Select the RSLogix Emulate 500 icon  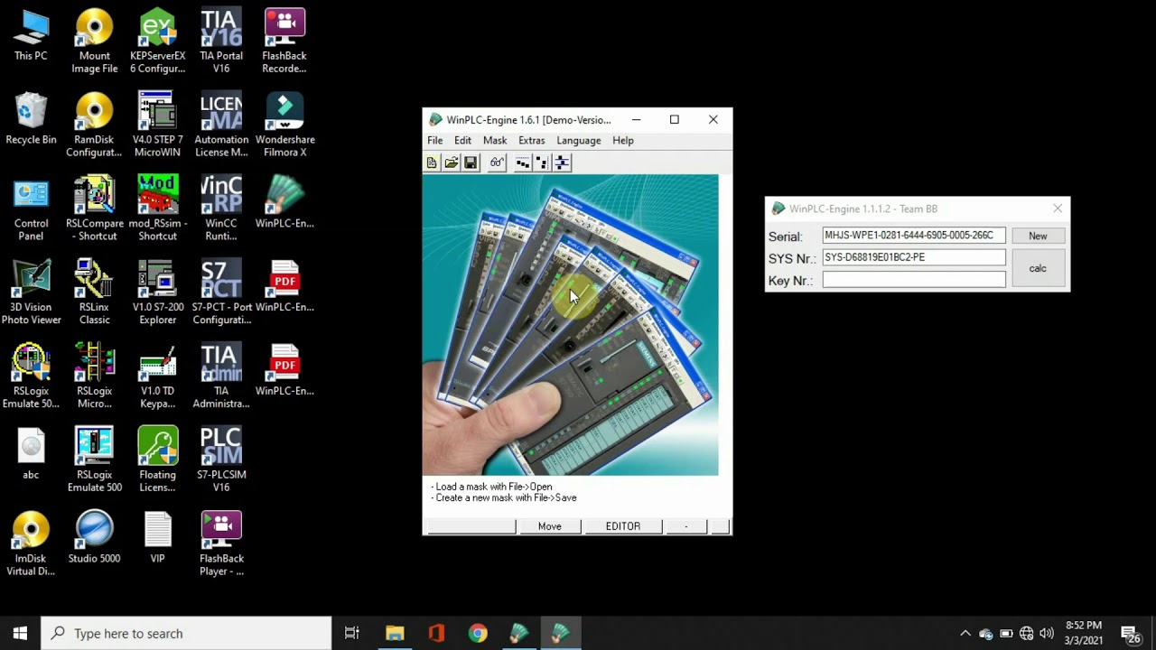tap(94, 460)
